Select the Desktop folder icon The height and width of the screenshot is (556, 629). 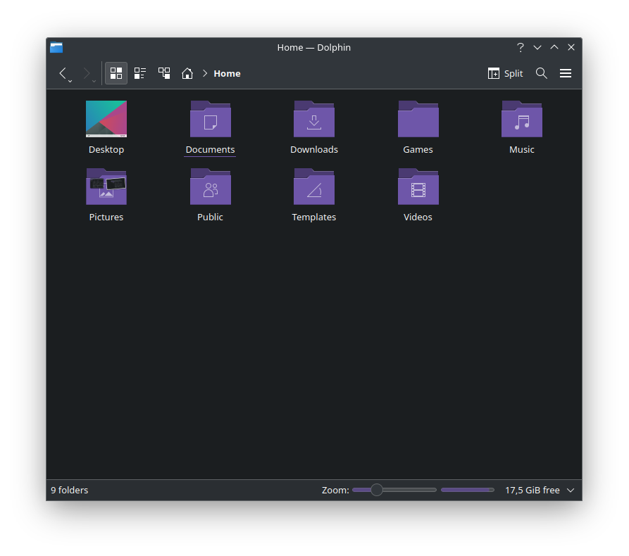(106, 119)
